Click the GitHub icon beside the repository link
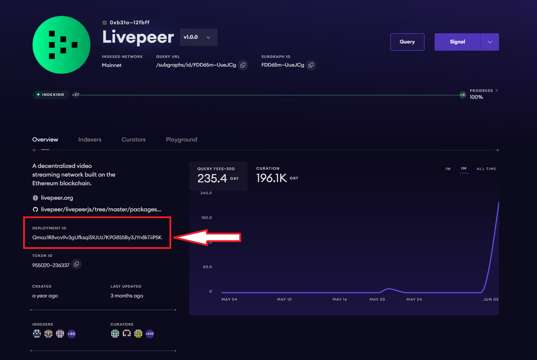 click(x=35, y=209)
